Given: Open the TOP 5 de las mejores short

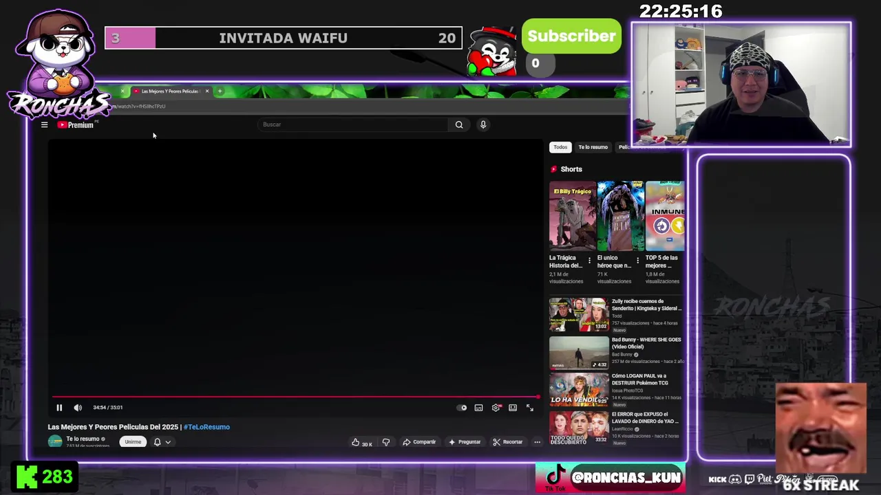Looking at the screenshot, I should [x=665, y=216].
